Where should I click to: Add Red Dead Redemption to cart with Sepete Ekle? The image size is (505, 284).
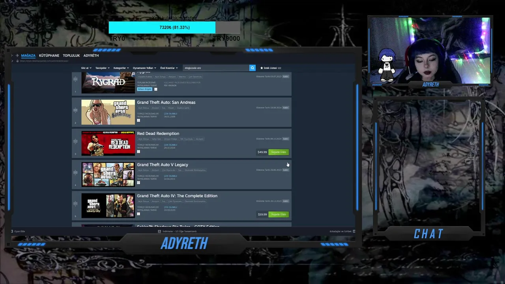279,152
